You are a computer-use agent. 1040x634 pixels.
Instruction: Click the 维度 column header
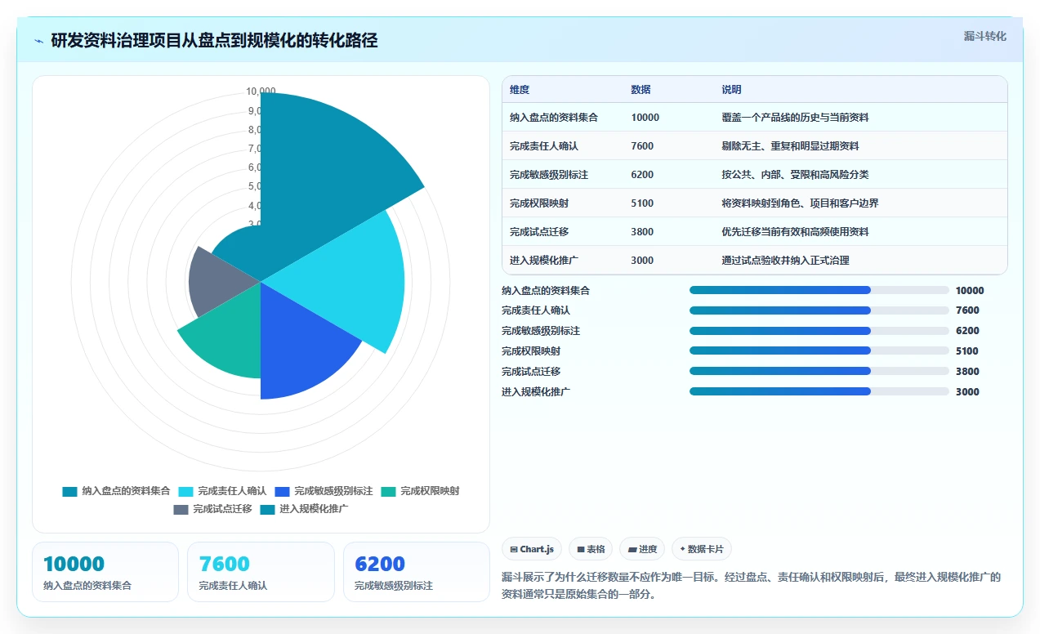[520, 90]
